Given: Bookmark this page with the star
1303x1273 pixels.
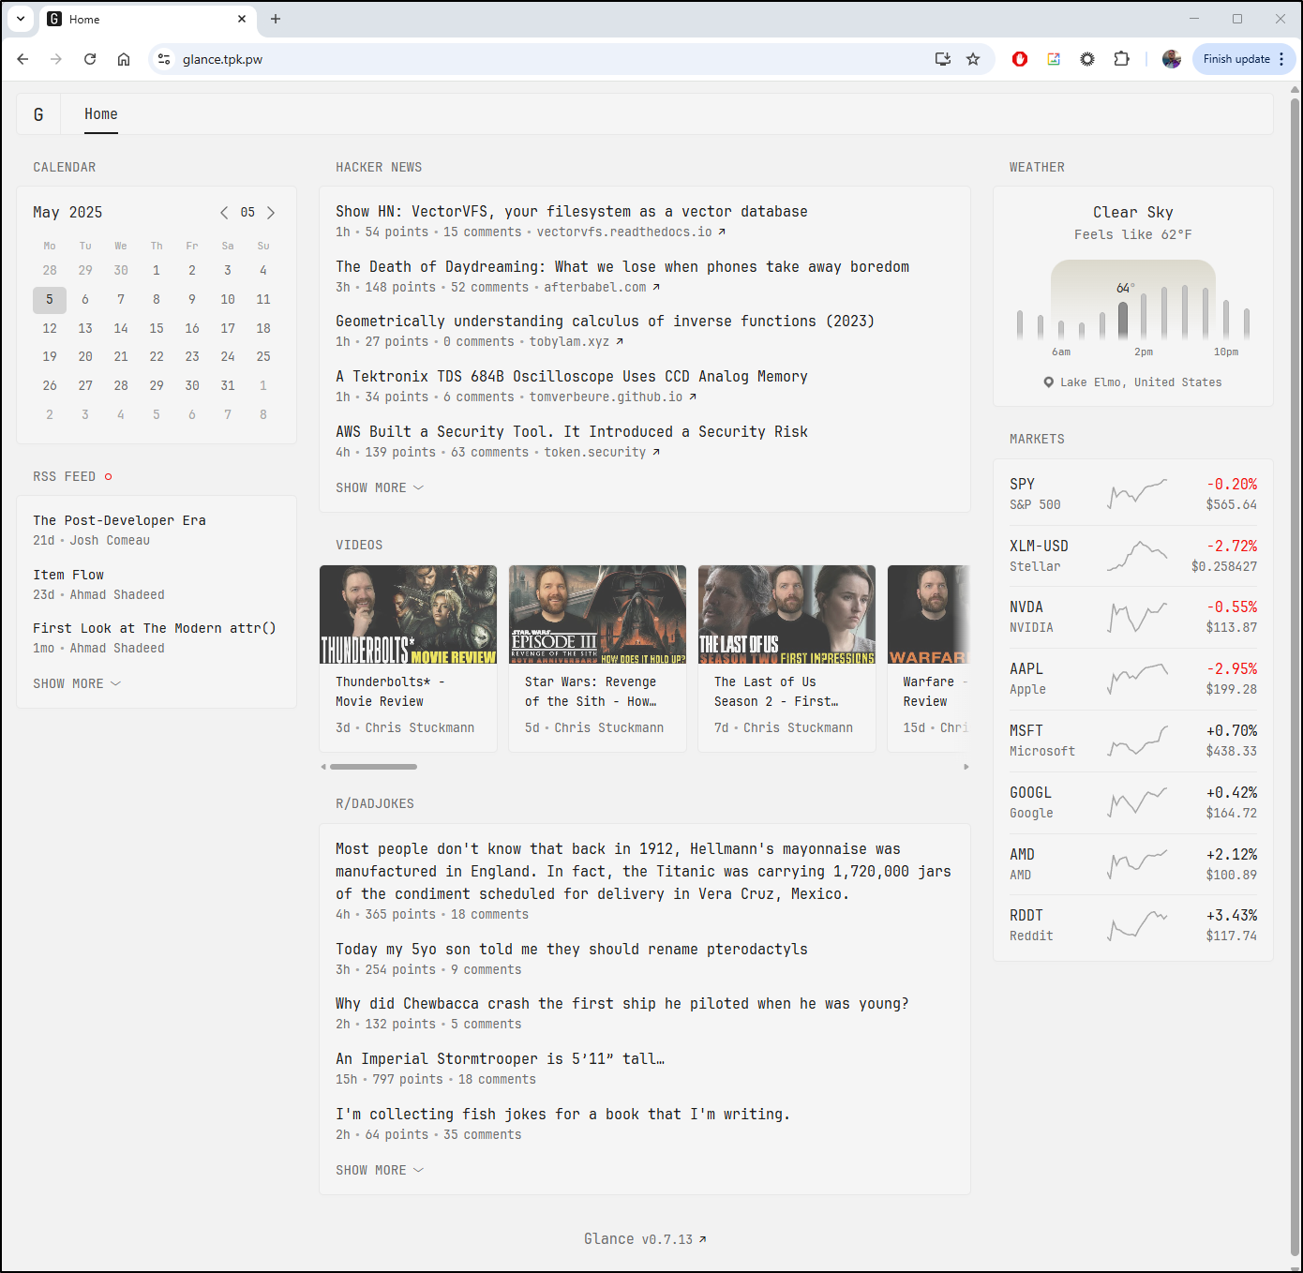Looking at the screenshot, I should 973,59.
